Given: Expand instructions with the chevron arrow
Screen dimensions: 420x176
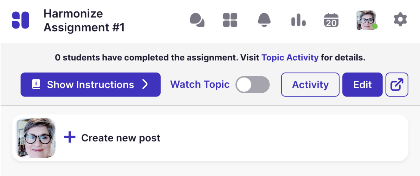Looking at the screenshot, I should coord(145,85).
